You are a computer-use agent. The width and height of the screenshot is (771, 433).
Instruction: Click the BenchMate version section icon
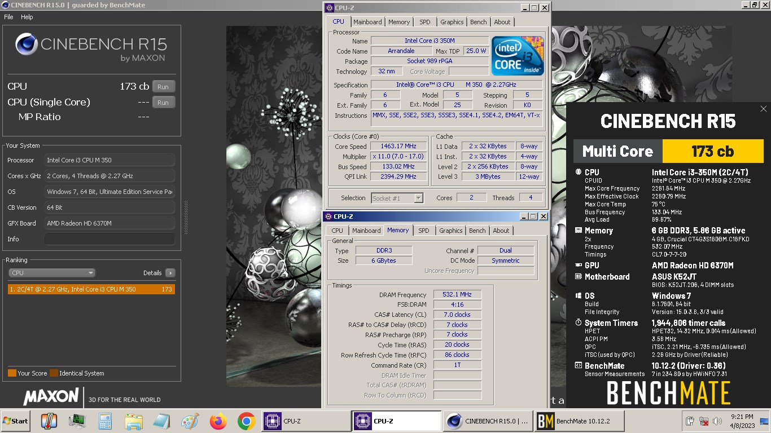click(578, 365)
